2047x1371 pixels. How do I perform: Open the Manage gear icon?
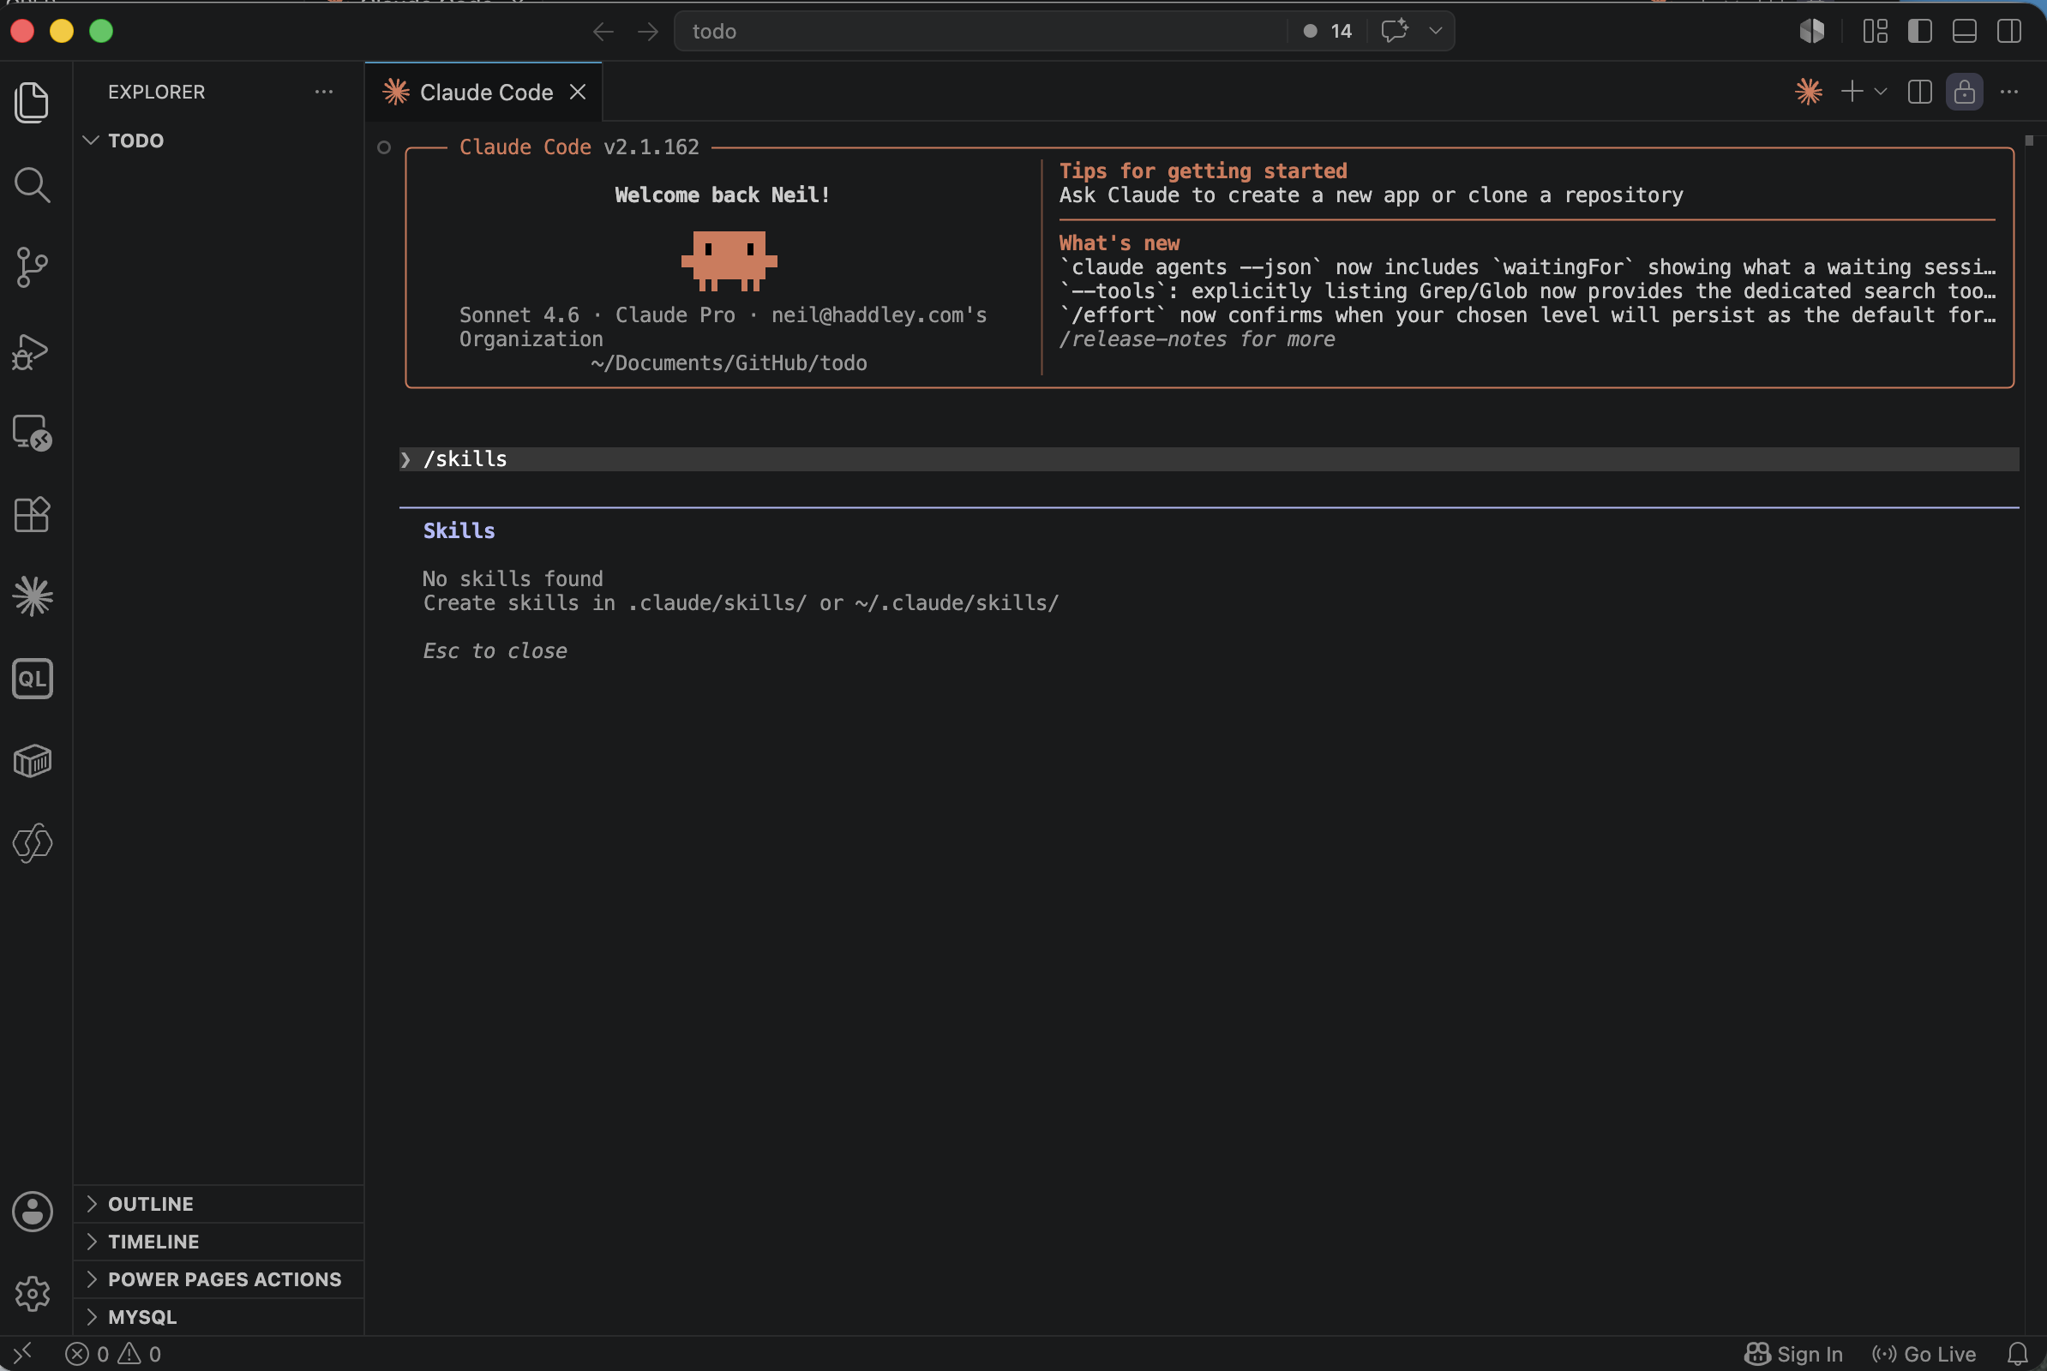[x=33, y=1293]
